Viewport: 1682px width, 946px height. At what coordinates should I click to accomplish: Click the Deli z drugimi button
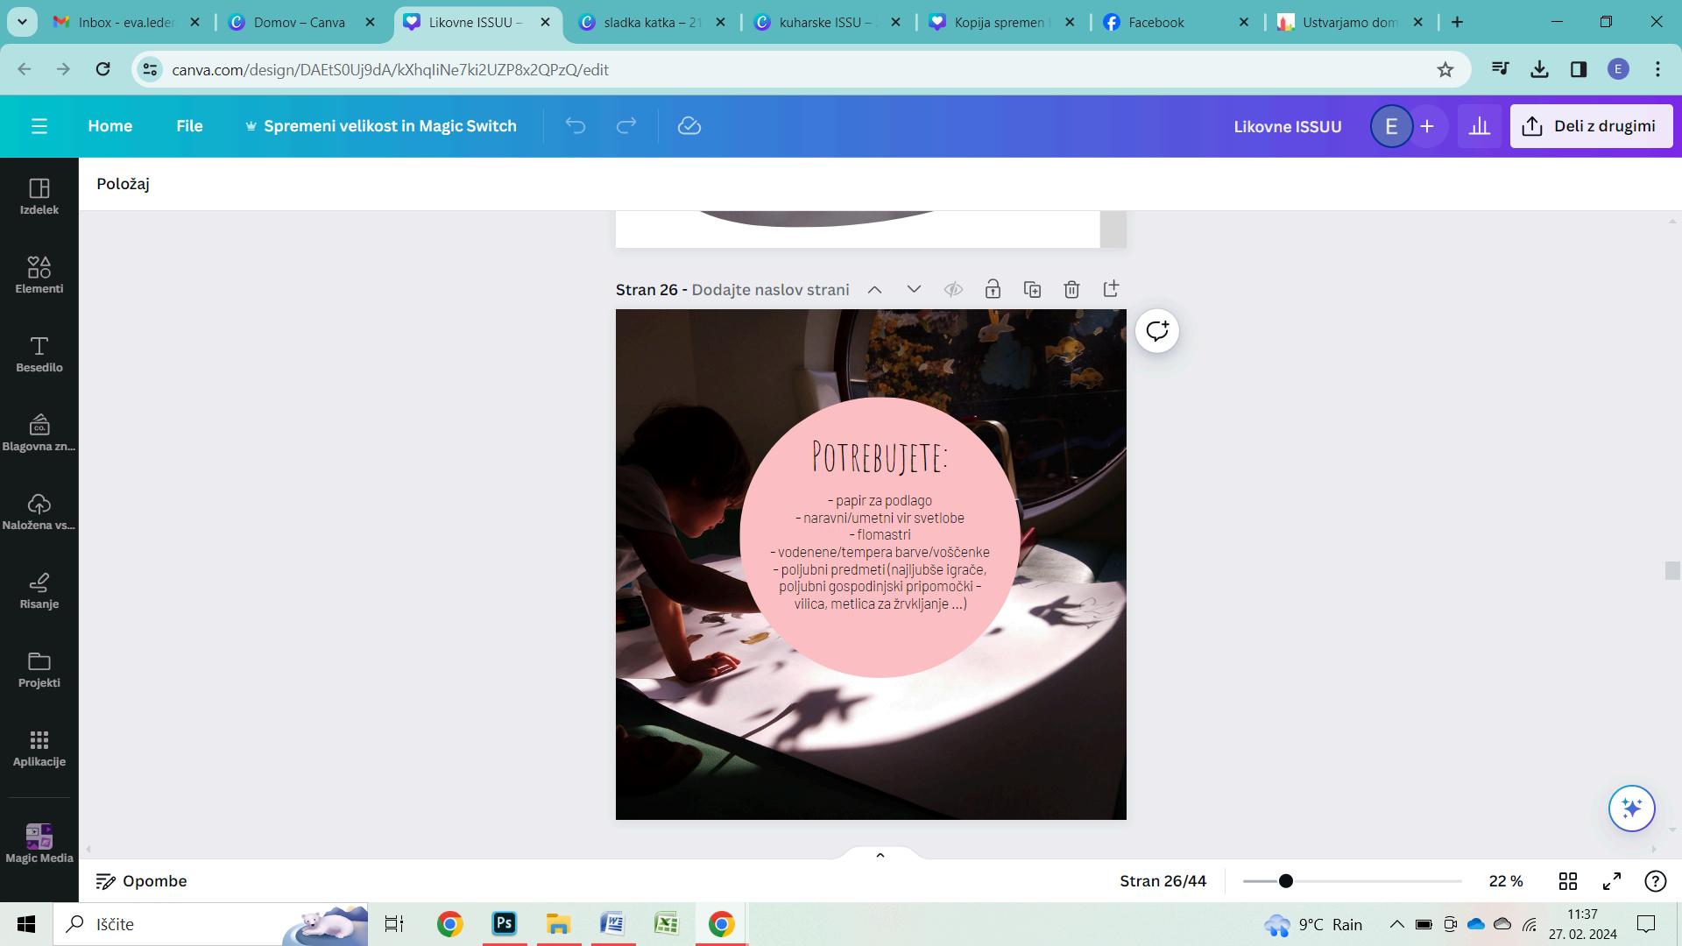click(1591, 126)
